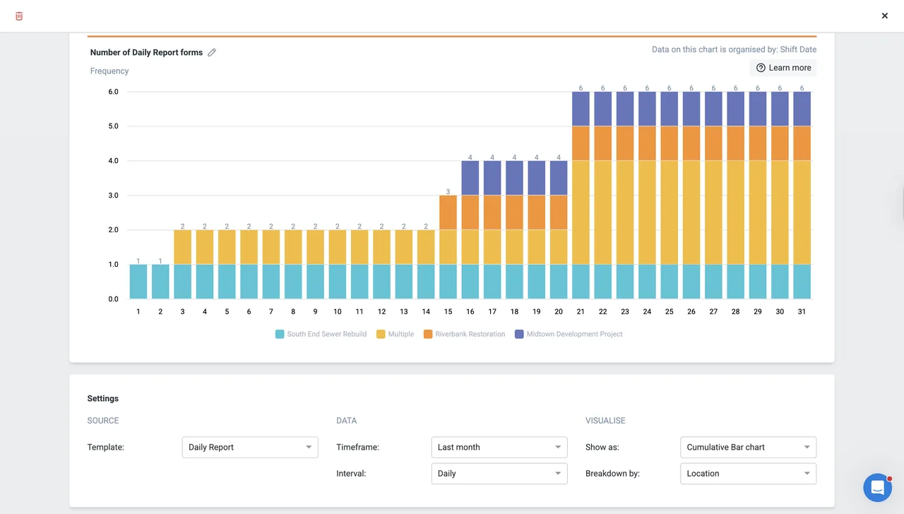The height and width of the screenshot is (514, 904).
Task: Click the Settings heading
Action: tap(103, 398)
